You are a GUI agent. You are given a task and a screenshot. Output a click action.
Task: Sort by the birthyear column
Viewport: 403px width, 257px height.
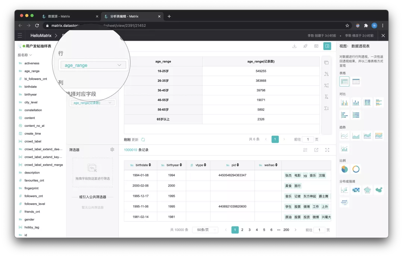[x=181, y=165]
